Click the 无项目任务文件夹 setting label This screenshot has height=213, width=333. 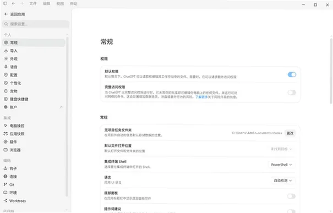point(118,130)
